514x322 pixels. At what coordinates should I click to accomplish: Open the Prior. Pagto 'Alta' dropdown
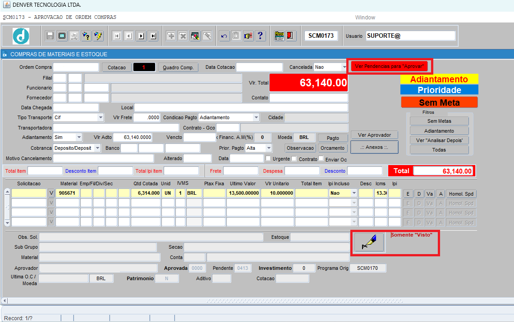pos(269,148)
